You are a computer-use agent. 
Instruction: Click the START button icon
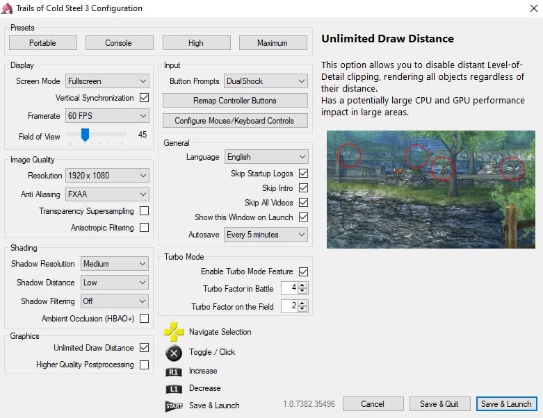[x=174, y=406]
